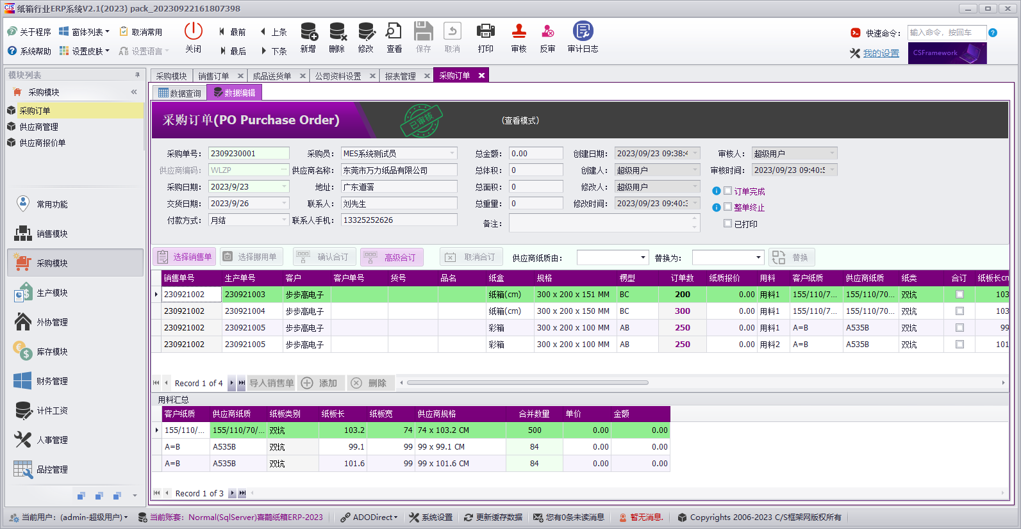This screenshot has height=529, width=1021.
Task: Tick the 整单终止 checkbox
Action: click(x=728, y=207)
